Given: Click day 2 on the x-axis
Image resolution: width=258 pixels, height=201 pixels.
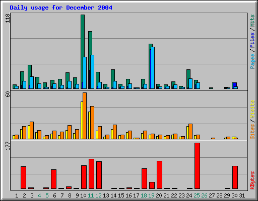Looking at the screenshot, I should pyautogui.click(x=24, y=195).
